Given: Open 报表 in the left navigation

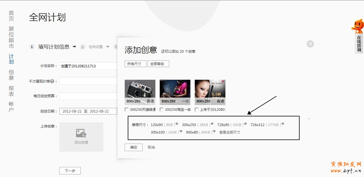Looking at the screenshot, I should (11, 91).
